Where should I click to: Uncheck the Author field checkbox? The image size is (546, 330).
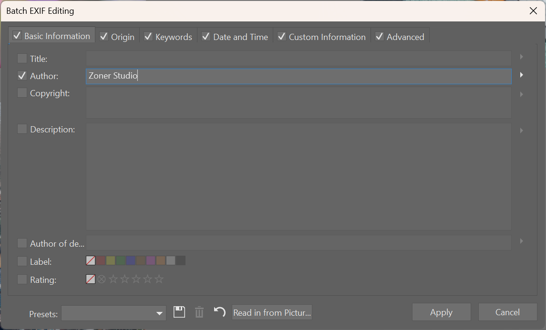(x=22, y=75)
